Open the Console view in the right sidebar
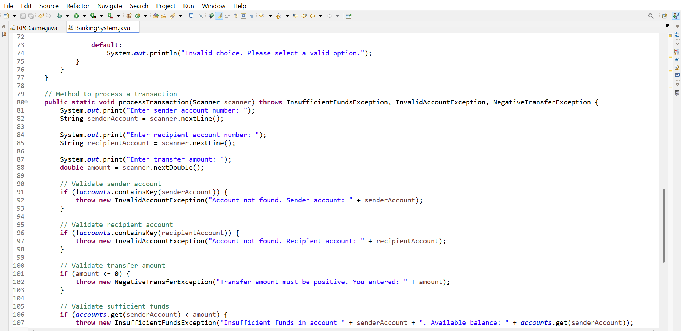 tap(677, 75)
